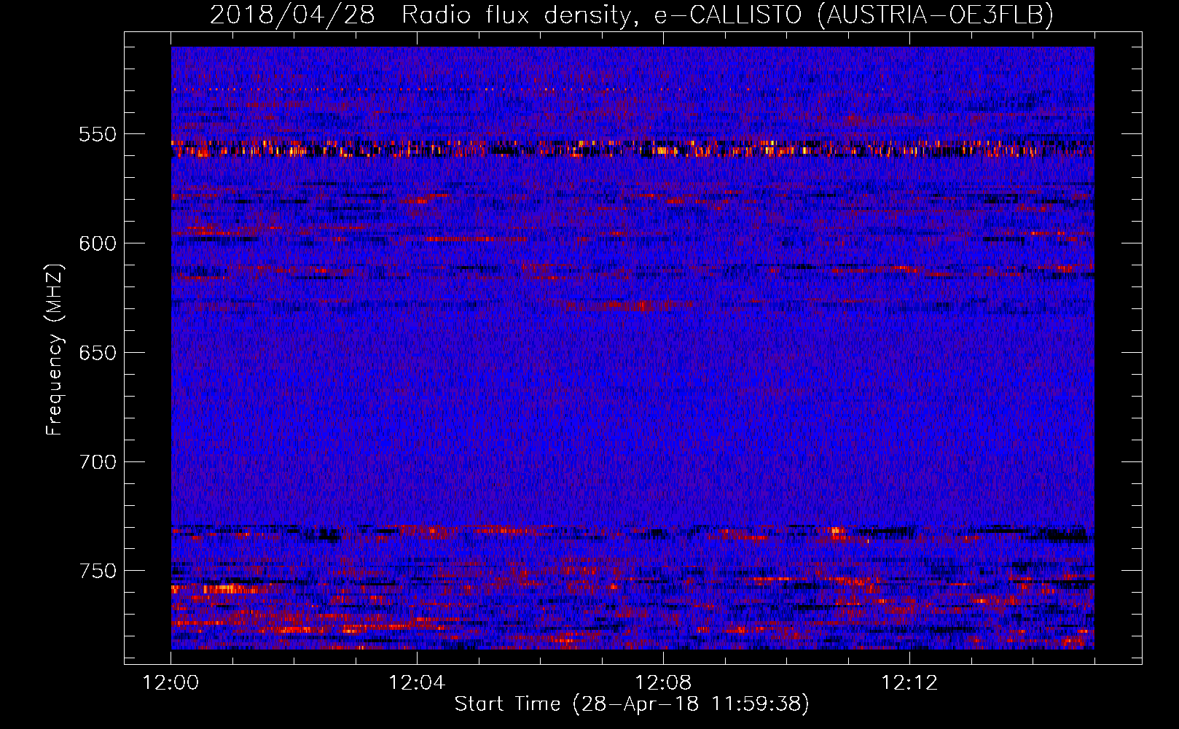Click the 750 frequency tick label
Viewport: 1179px width, 729px height.
[x=98, y=571]
